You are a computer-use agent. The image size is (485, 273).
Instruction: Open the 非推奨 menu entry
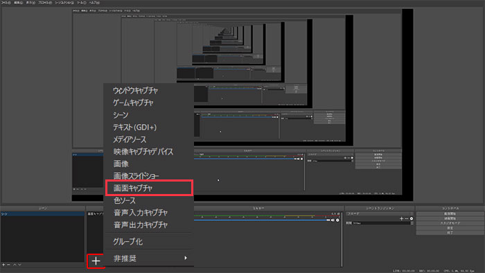pos(125,258)
